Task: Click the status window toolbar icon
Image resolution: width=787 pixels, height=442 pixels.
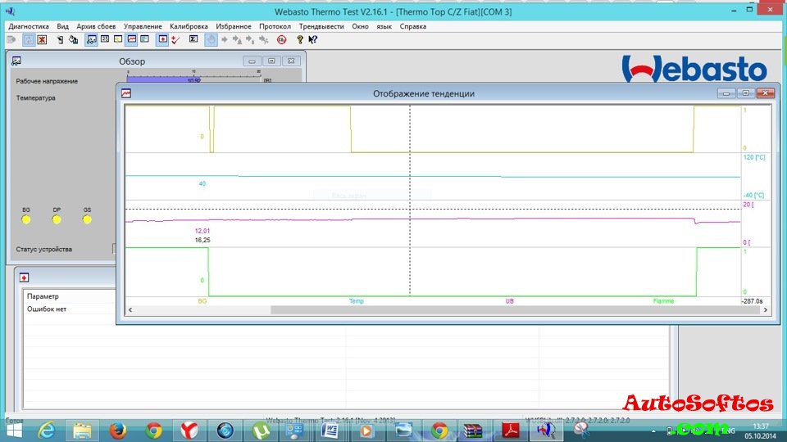Action: (x=144, y=39)
